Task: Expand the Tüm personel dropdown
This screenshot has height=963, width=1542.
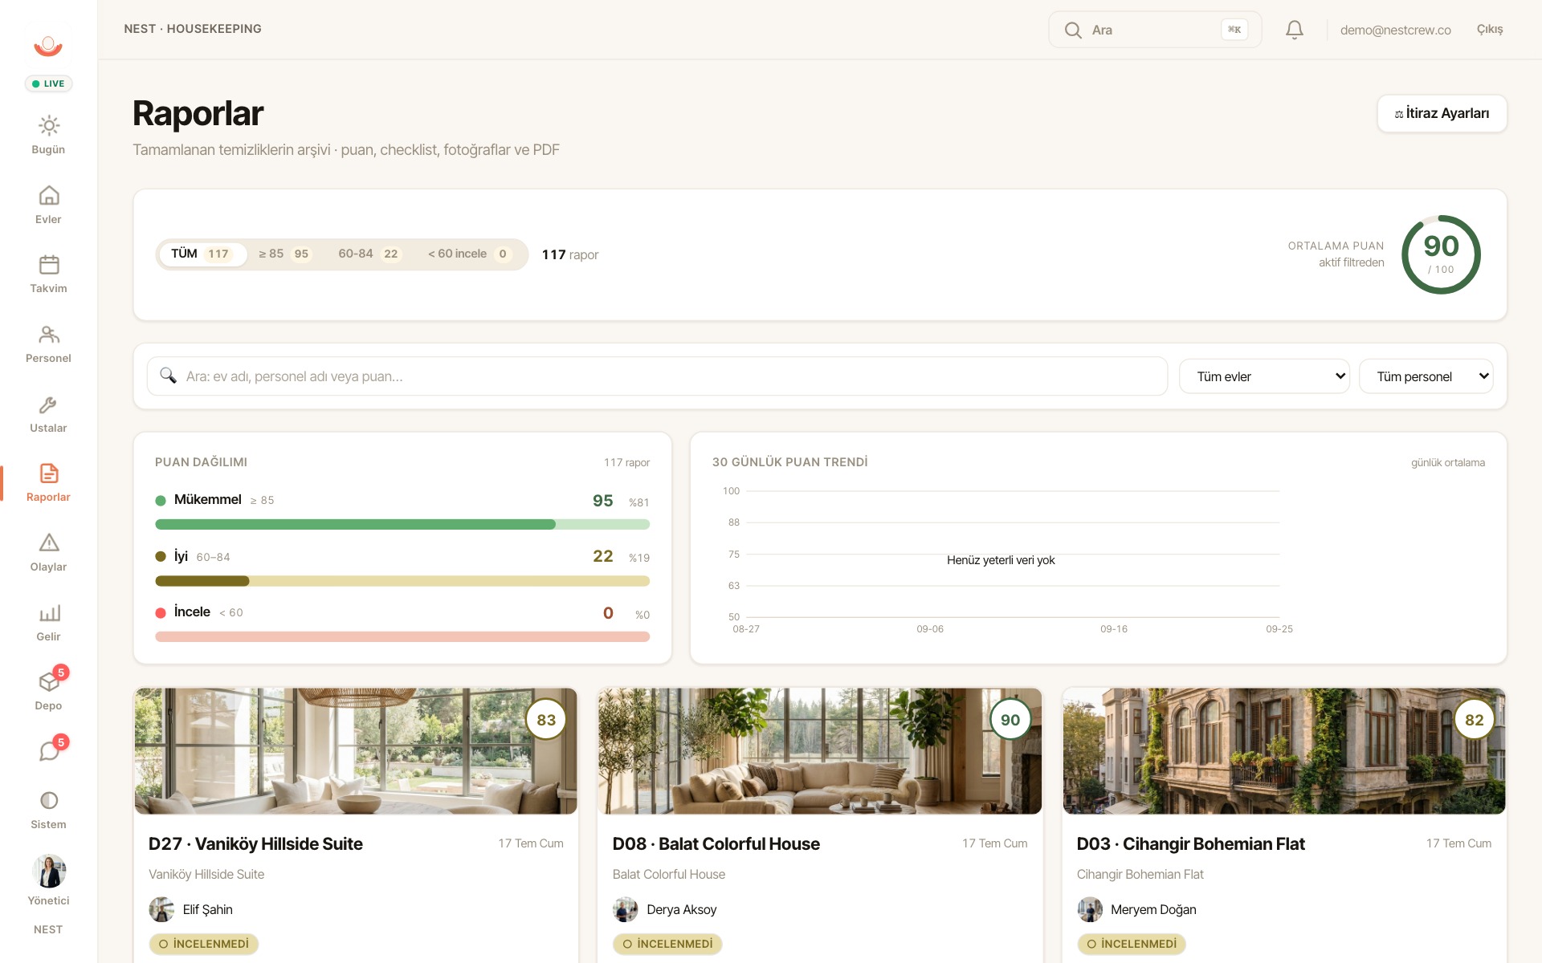Action: pos(1426,376)
